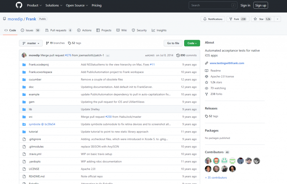Click the 890 commits link
The image size is (287, 184).
[x=186, y=55]
